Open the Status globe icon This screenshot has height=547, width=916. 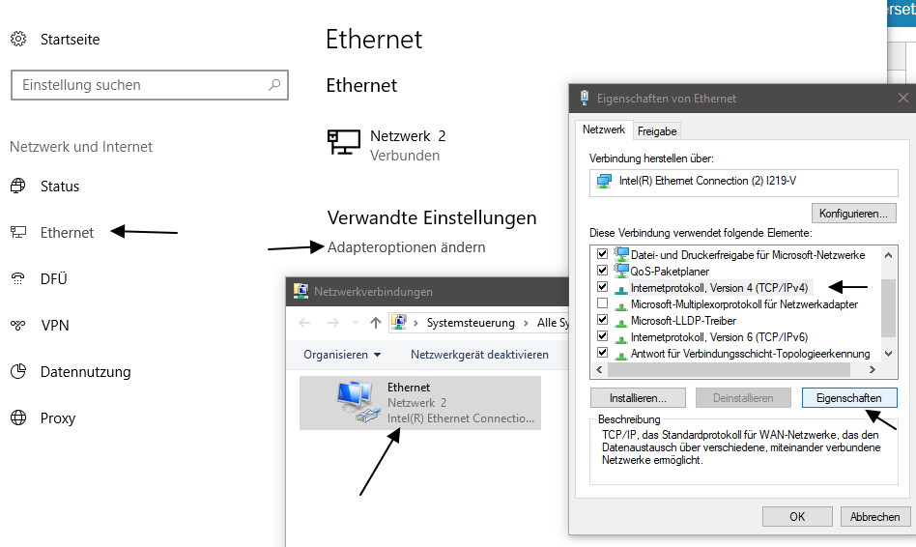18,186
